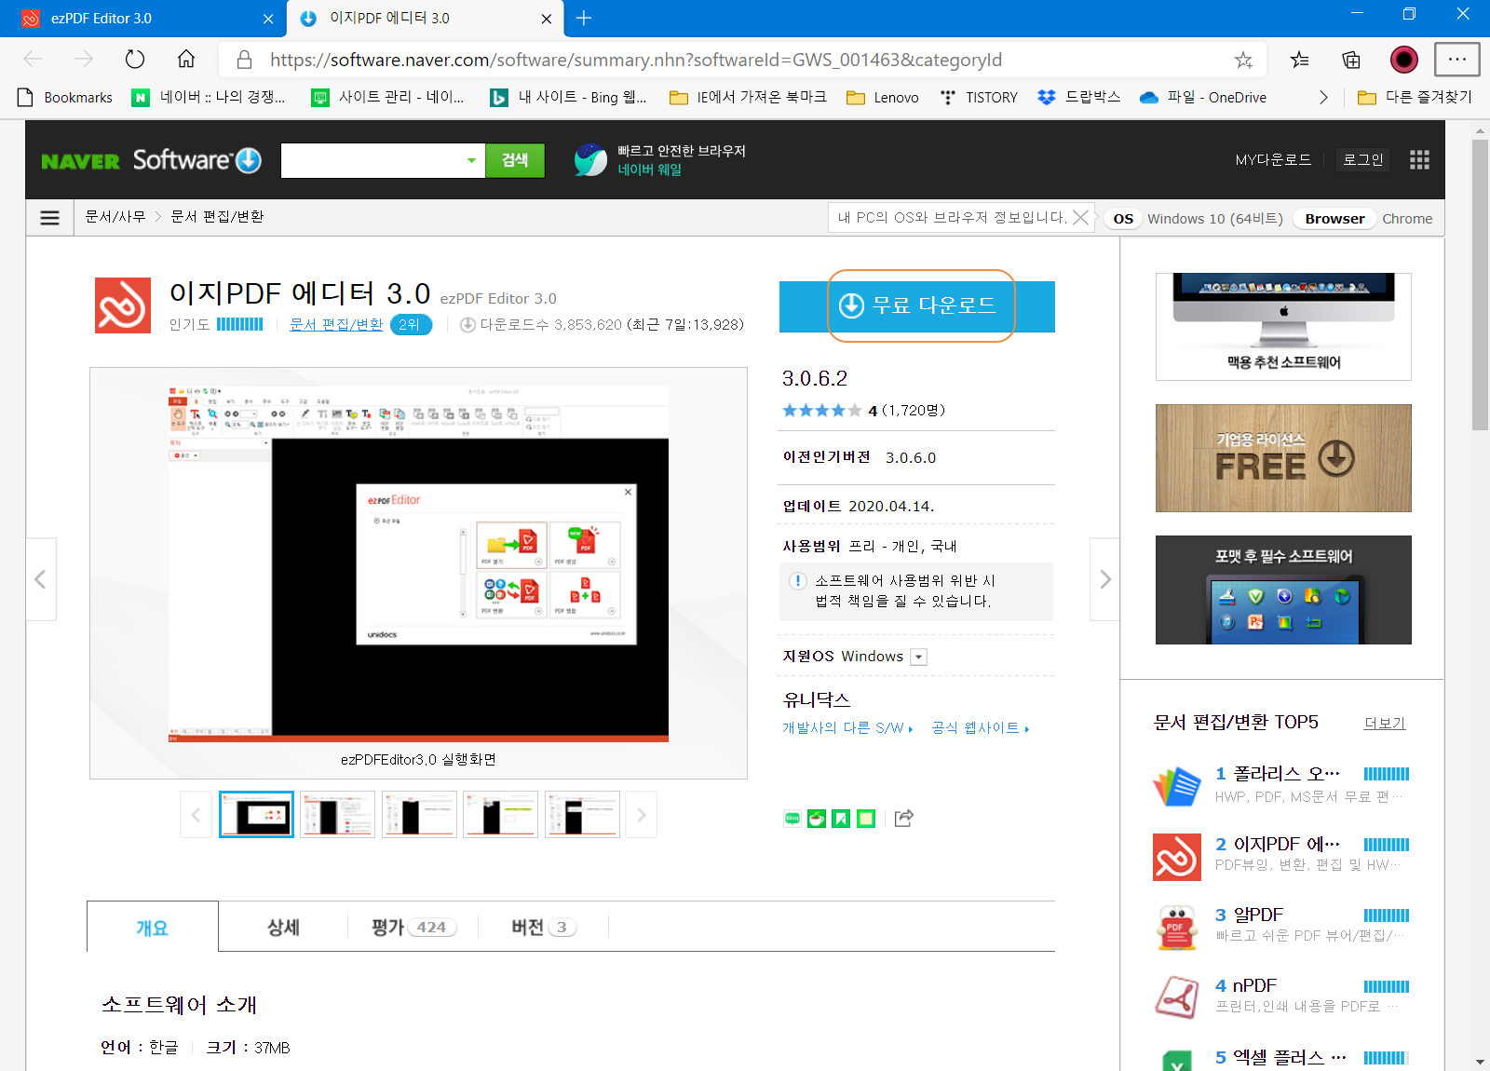Open the nPDF icon in TOP5
The width and height of the screenshot is (1490, 1071).
(1177, 996)
